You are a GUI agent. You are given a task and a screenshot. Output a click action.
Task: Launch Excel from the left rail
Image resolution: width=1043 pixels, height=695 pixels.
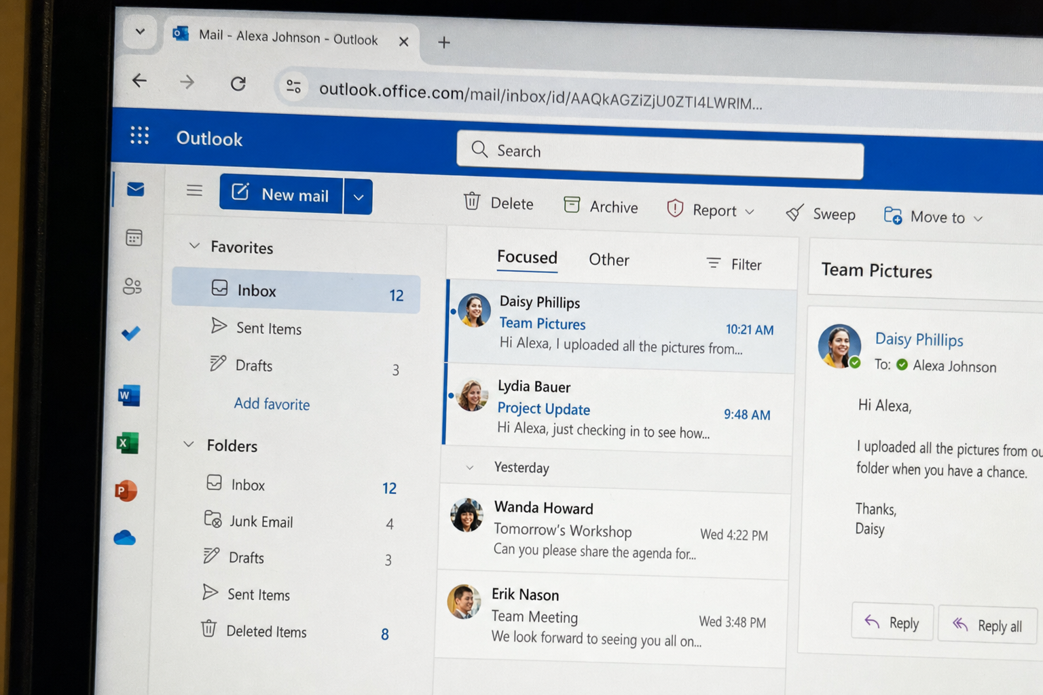tap(127, 443)
